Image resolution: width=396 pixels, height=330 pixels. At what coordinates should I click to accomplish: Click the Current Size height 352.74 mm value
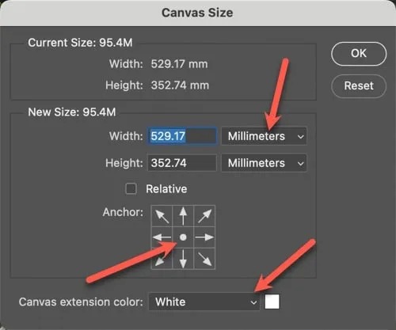coord(180,85)
